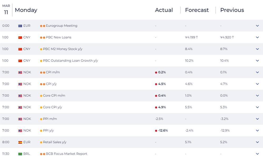The image size is (263, 158).
Task: Click the Forecast column header
Action: click(197, 10)
